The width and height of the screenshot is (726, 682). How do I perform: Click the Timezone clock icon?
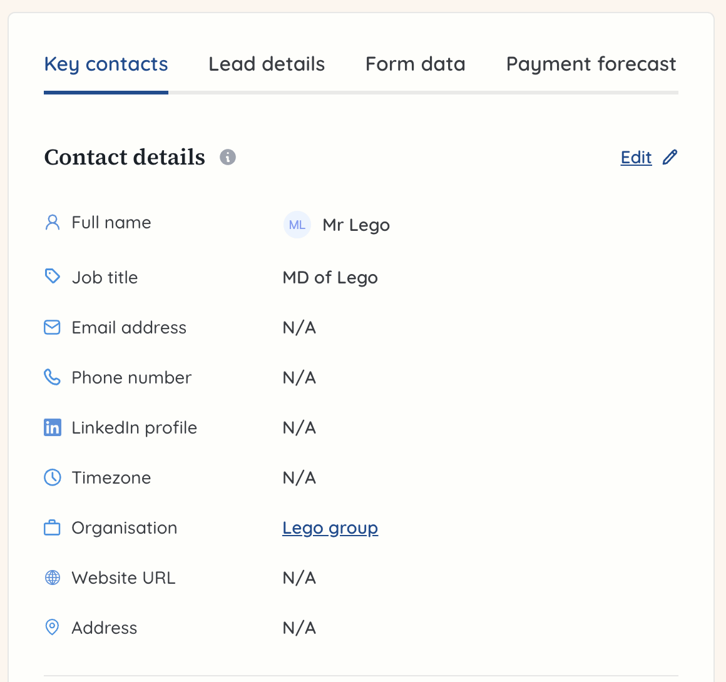[52, 477]
